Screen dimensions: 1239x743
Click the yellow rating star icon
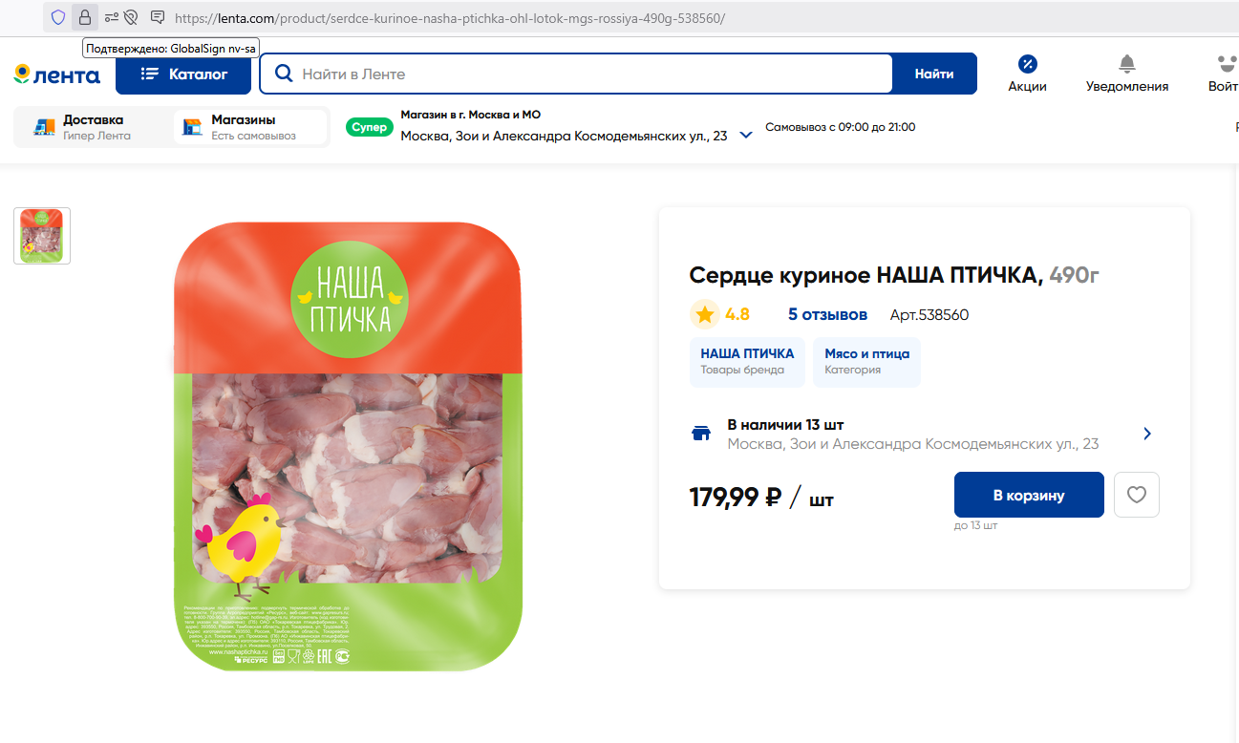(705, 314)
